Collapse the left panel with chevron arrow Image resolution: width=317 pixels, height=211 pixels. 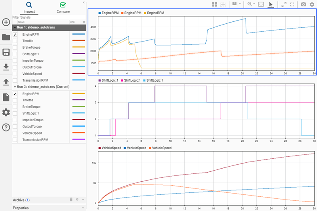84,2
